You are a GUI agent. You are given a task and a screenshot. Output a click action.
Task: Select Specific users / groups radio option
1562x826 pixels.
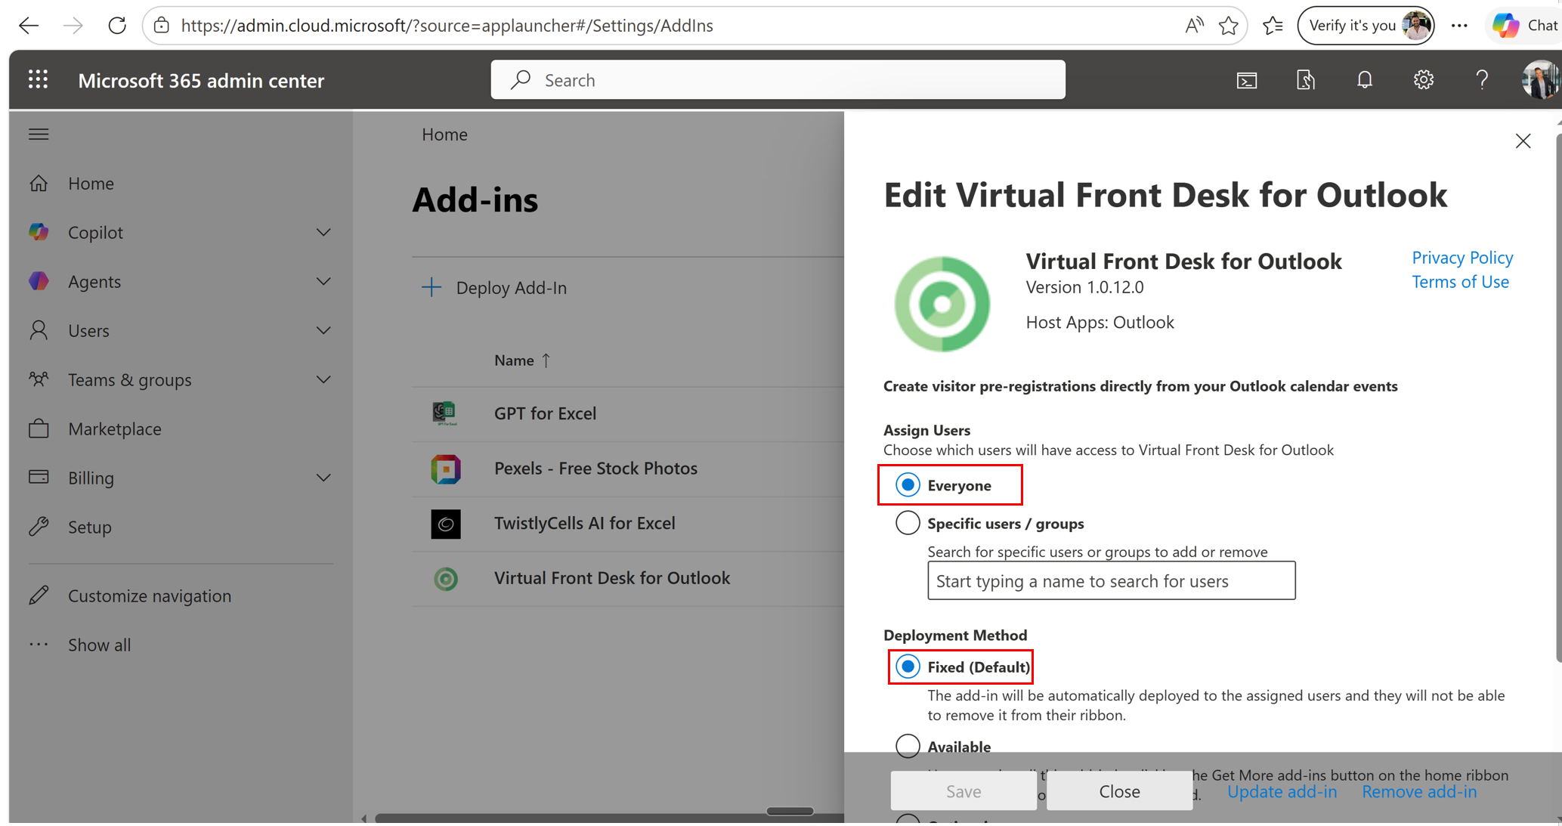[x=908, y=523]
